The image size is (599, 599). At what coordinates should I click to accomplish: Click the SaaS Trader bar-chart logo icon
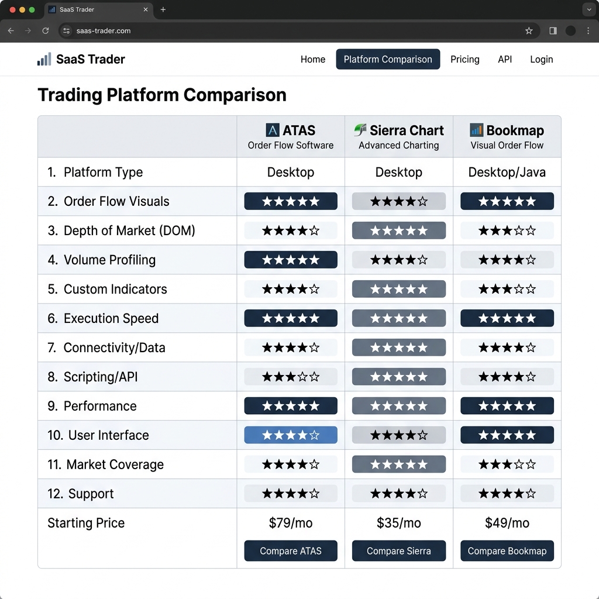[44, 59]
